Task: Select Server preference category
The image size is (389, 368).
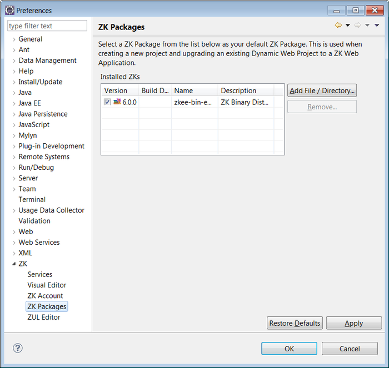Action: pos(28,178)
